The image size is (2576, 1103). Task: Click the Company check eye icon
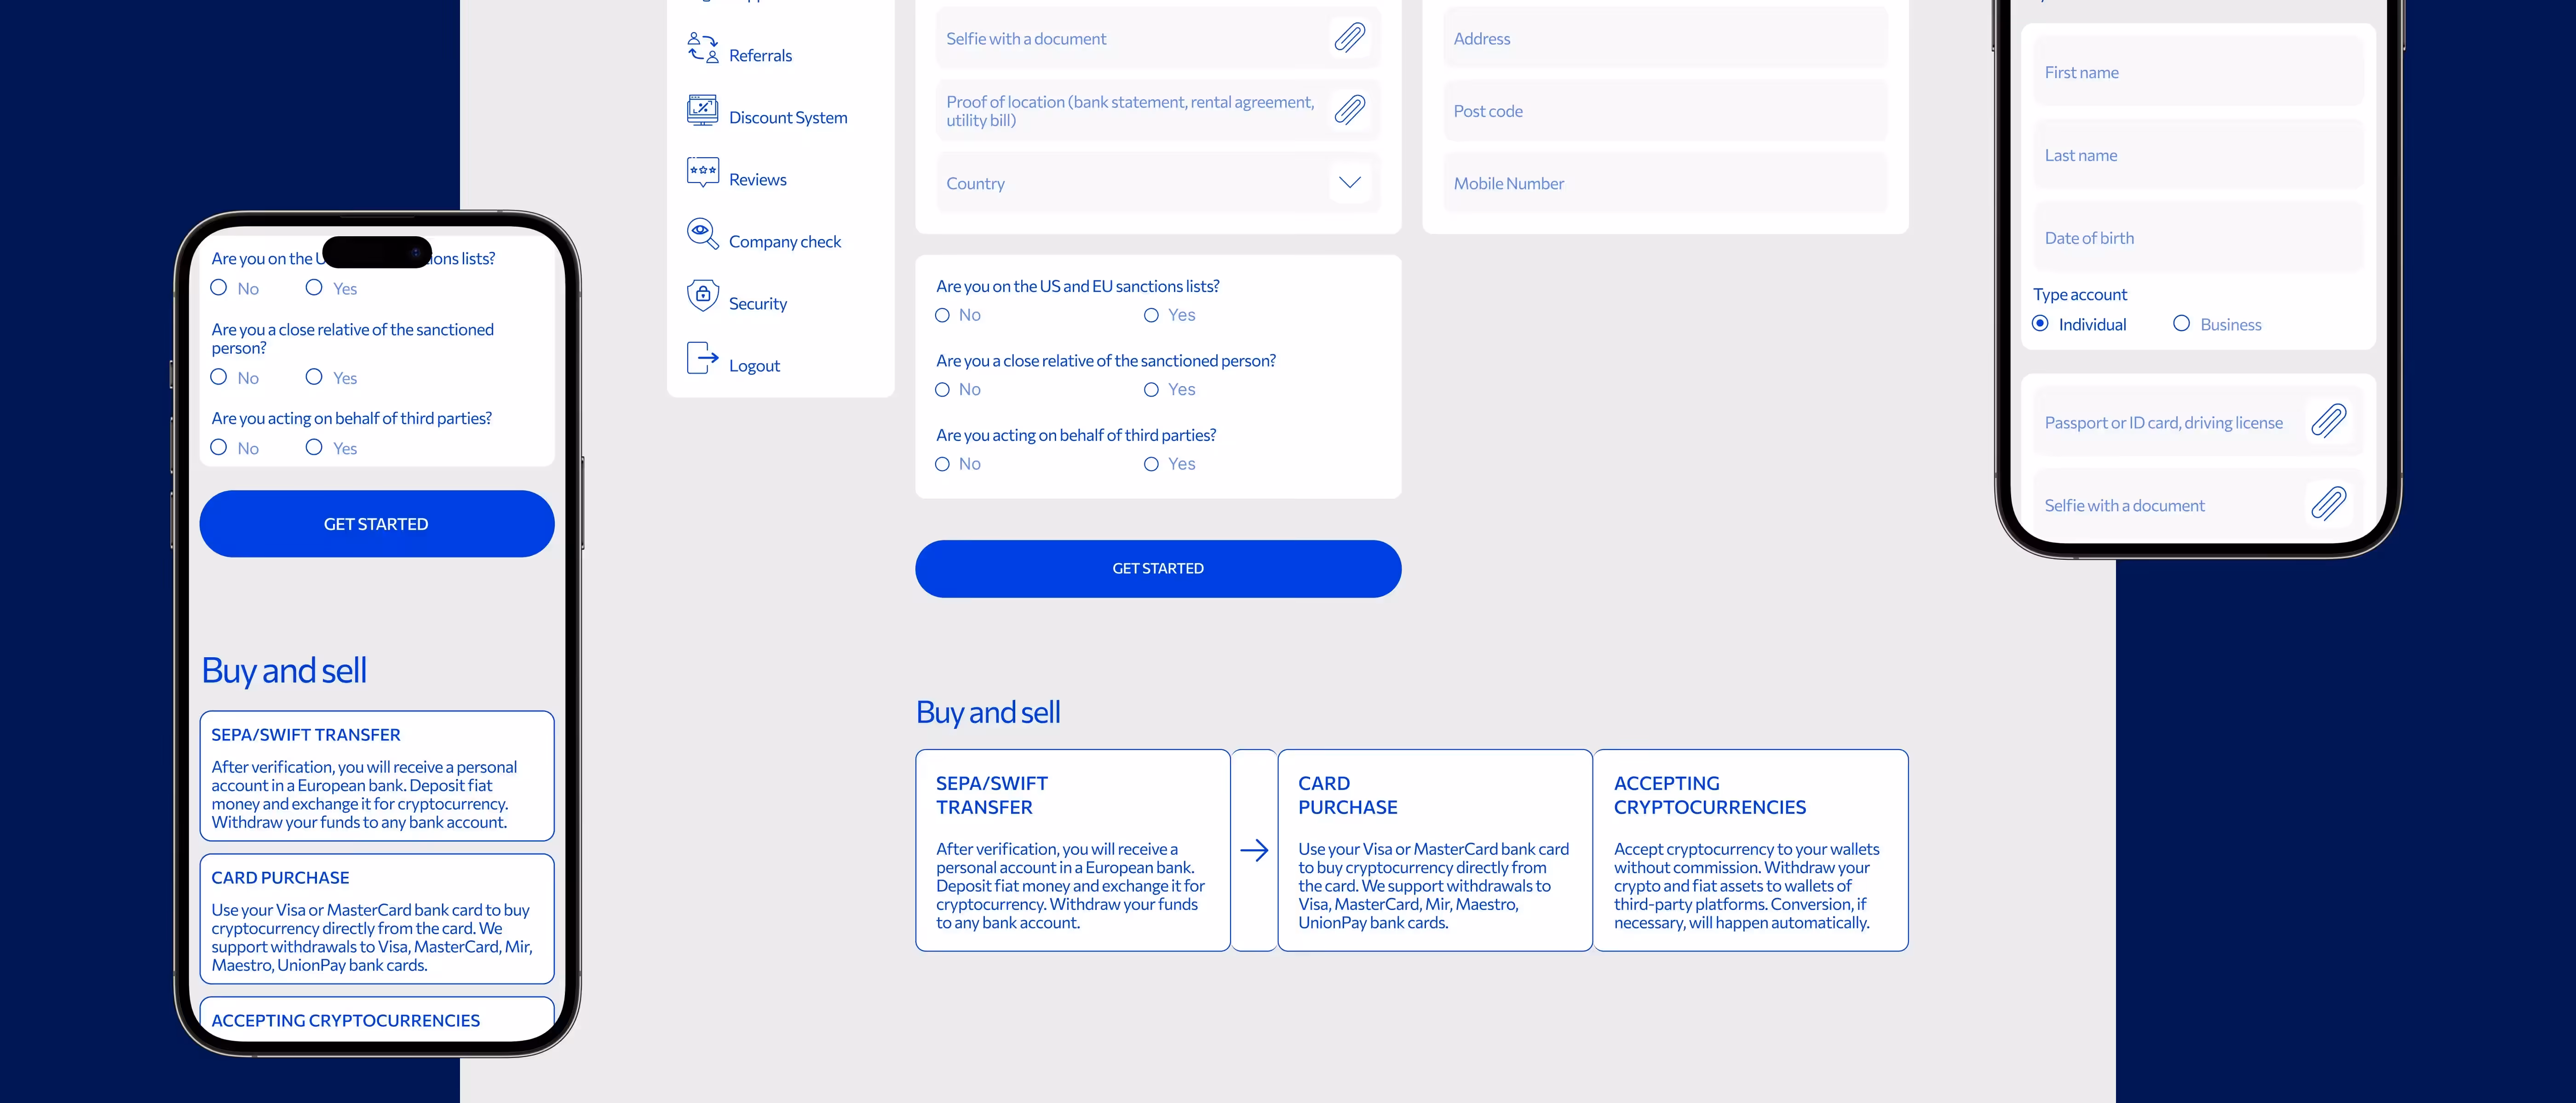pyautogui.click(x=703, y=234)
